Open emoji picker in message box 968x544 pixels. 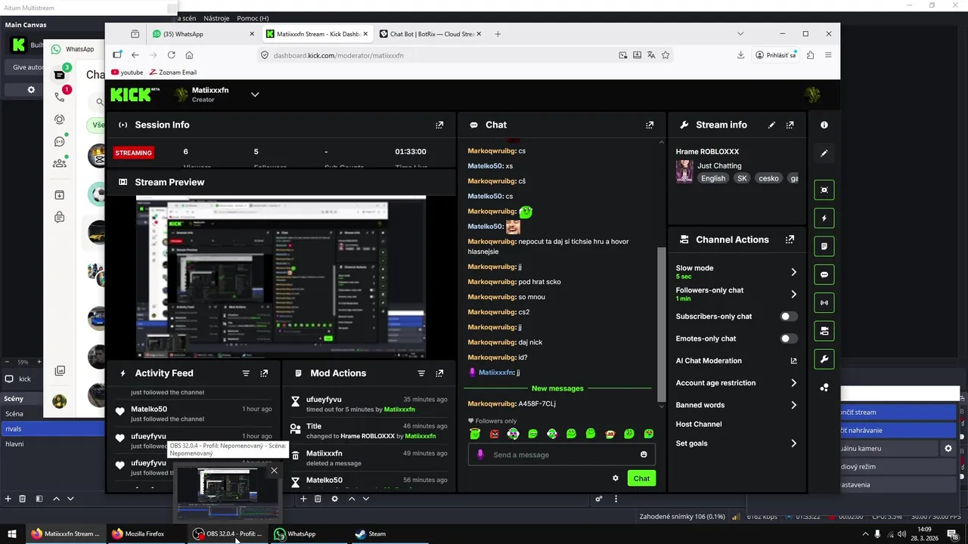[644, 455]
